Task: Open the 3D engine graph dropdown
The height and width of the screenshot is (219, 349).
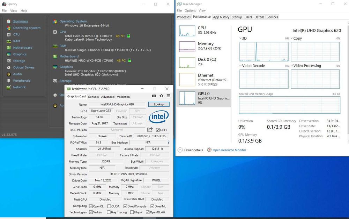Action: click(240, 38)
